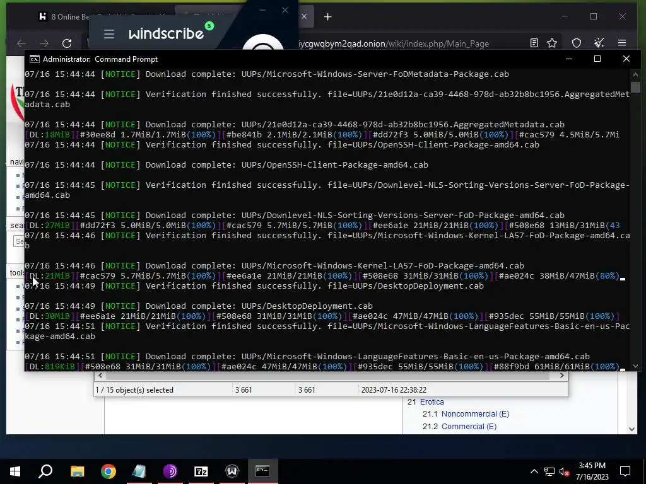Go back in Tor Browser
The height and width of the screenshot is (484, 646).
click(21, 43)
